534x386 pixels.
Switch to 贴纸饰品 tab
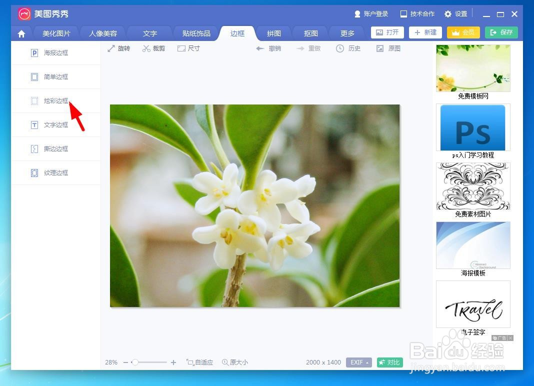click(x=196, y=33)
